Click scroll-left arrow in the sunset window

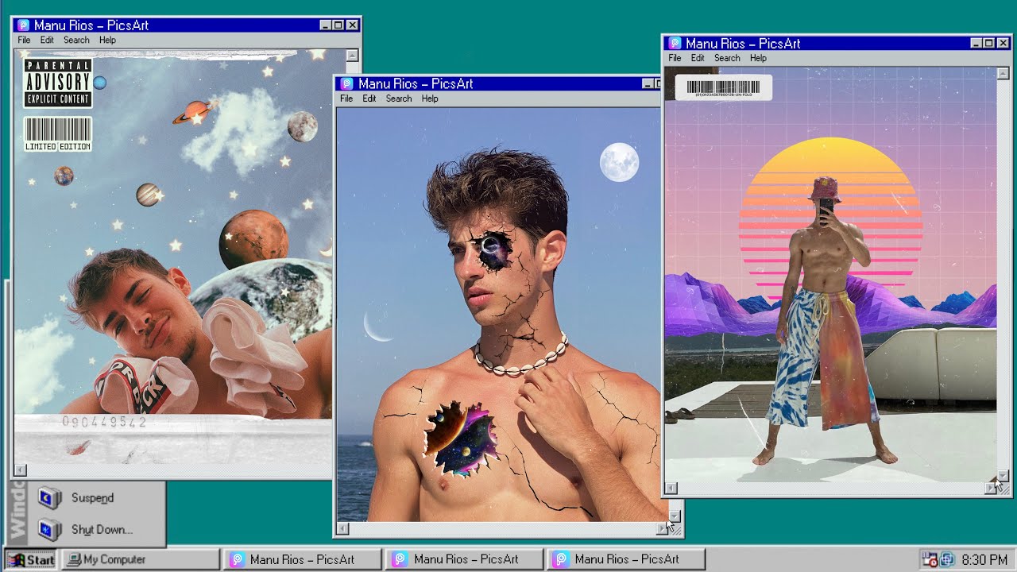[x=671, y=489]
